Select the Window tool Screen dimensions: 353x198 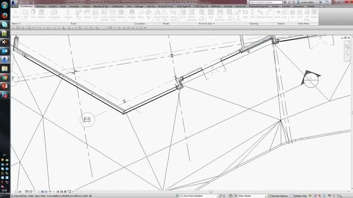click(41, 13)
